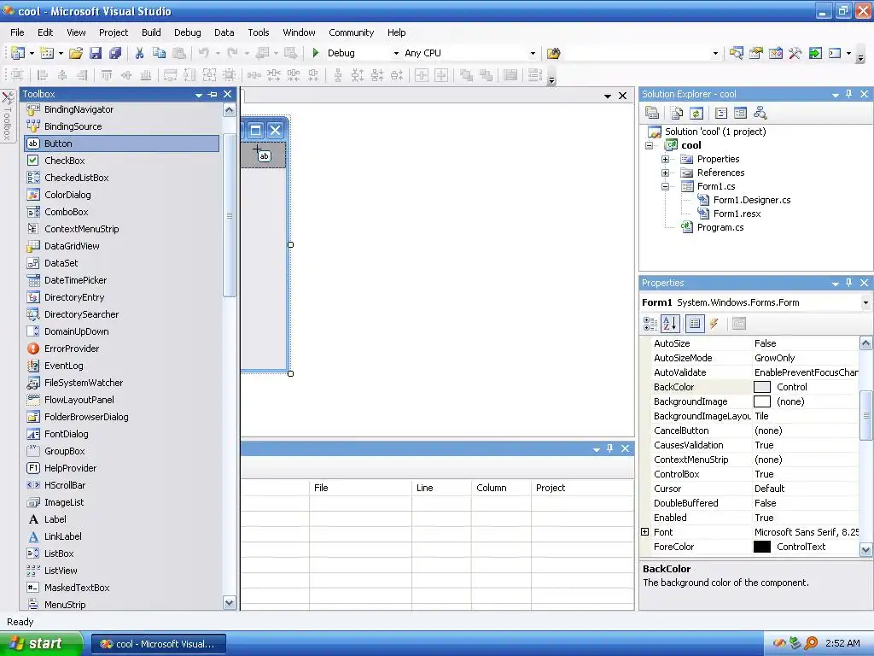The image size is (874, 656).
Task: Switch Properties grid to Categorized view
Action: (650, 324)
